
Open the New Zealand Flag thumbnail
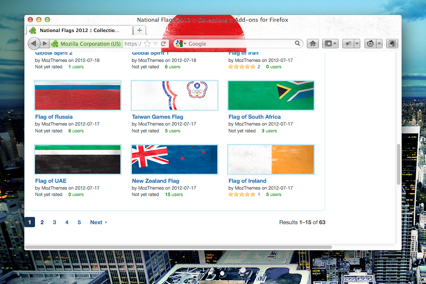[175, 160]
